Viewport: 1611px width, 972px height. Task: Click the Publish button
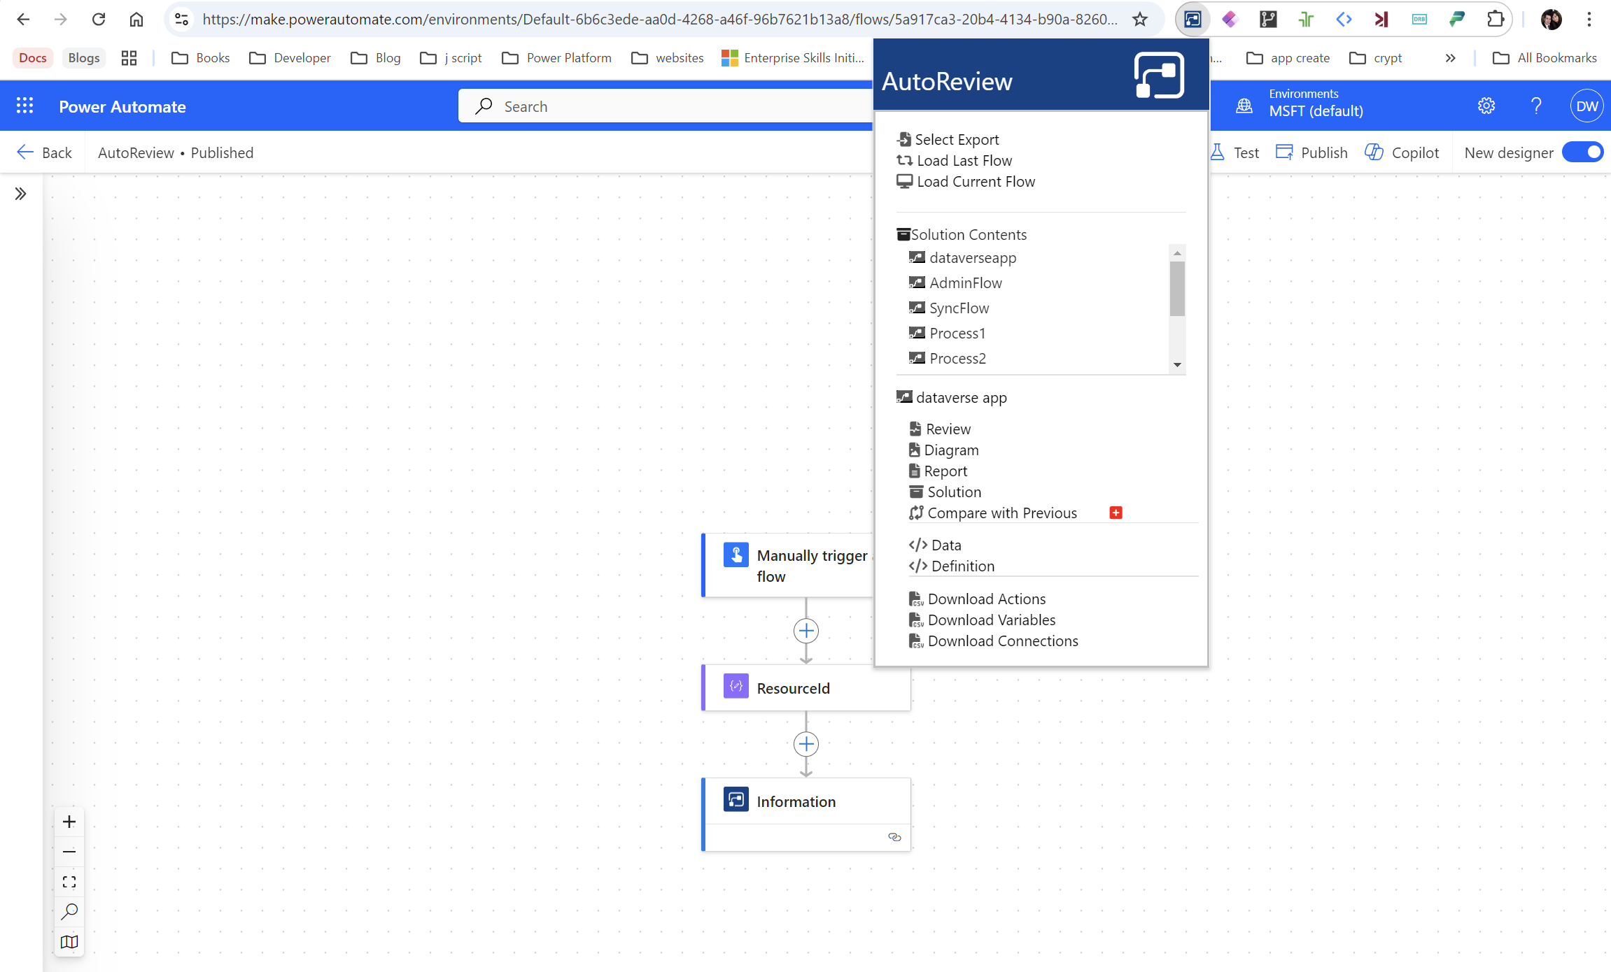coord(1312,152)
